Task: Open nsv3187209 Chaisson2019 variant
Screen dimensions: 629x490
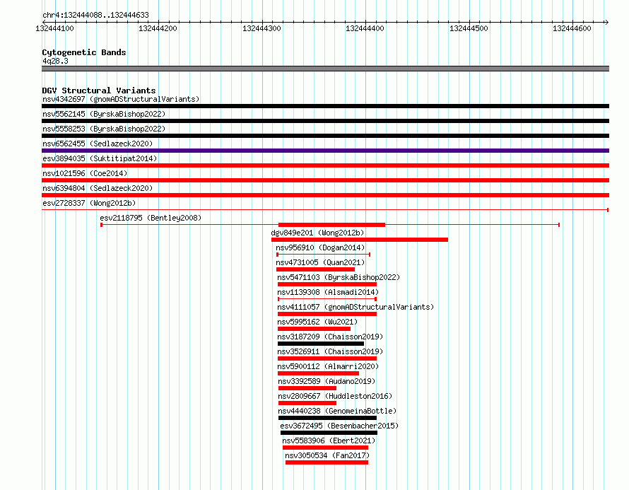Action: click(x=330, y=337)
